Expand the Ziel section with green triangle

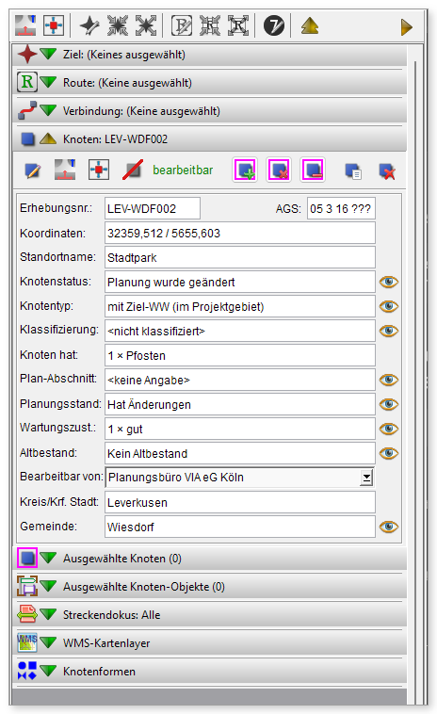(48, 54)
